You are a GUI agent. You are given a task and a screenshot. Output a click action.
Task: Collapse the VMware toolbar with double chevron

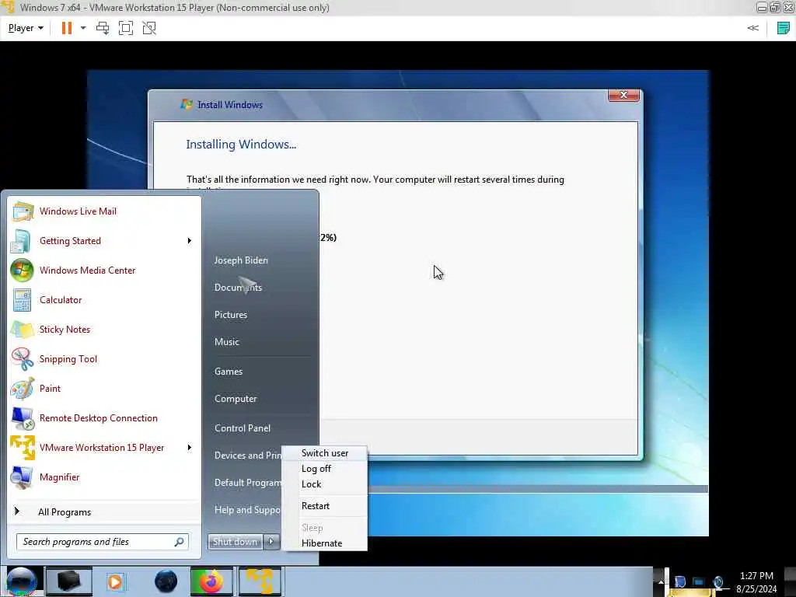752,28
